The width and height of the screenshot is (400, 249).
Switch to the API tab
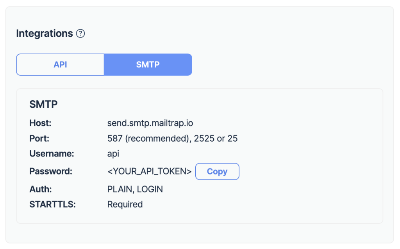(60, 64)
